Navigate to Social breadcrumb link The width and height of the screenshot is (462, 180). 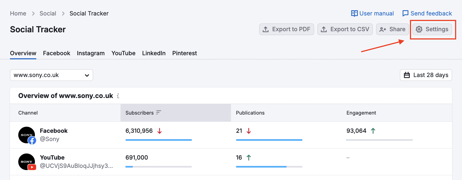pos(48,14)
